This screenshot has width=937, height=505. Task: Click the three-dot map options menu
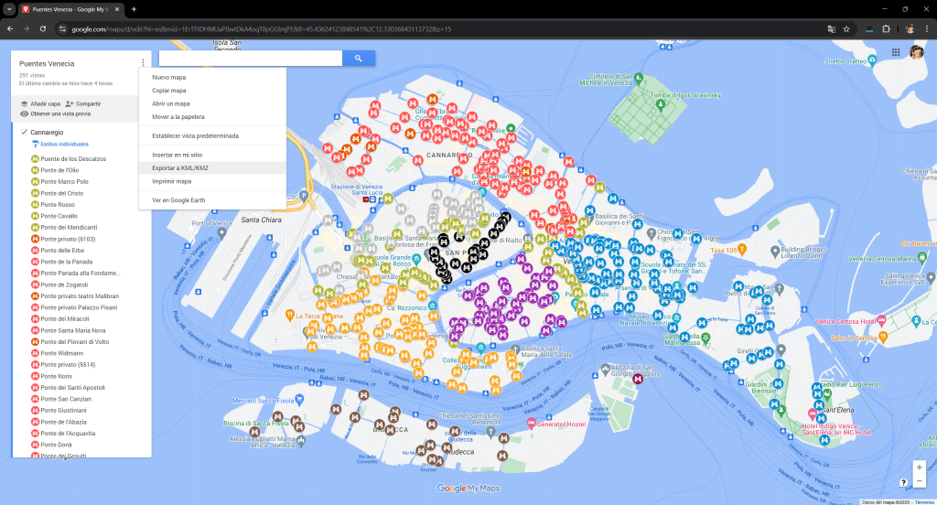(143, 63)
